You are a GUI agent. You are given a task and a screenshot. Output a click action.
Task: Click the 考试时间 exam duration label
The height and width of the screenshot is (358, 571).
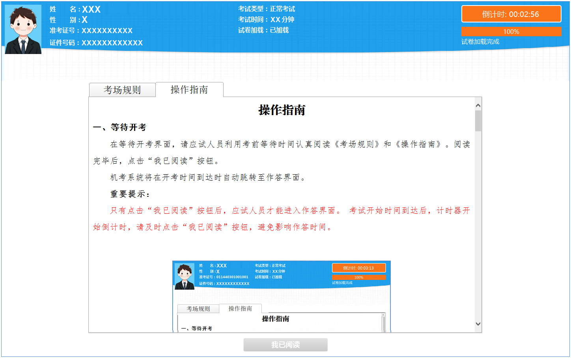coord(266,19)
